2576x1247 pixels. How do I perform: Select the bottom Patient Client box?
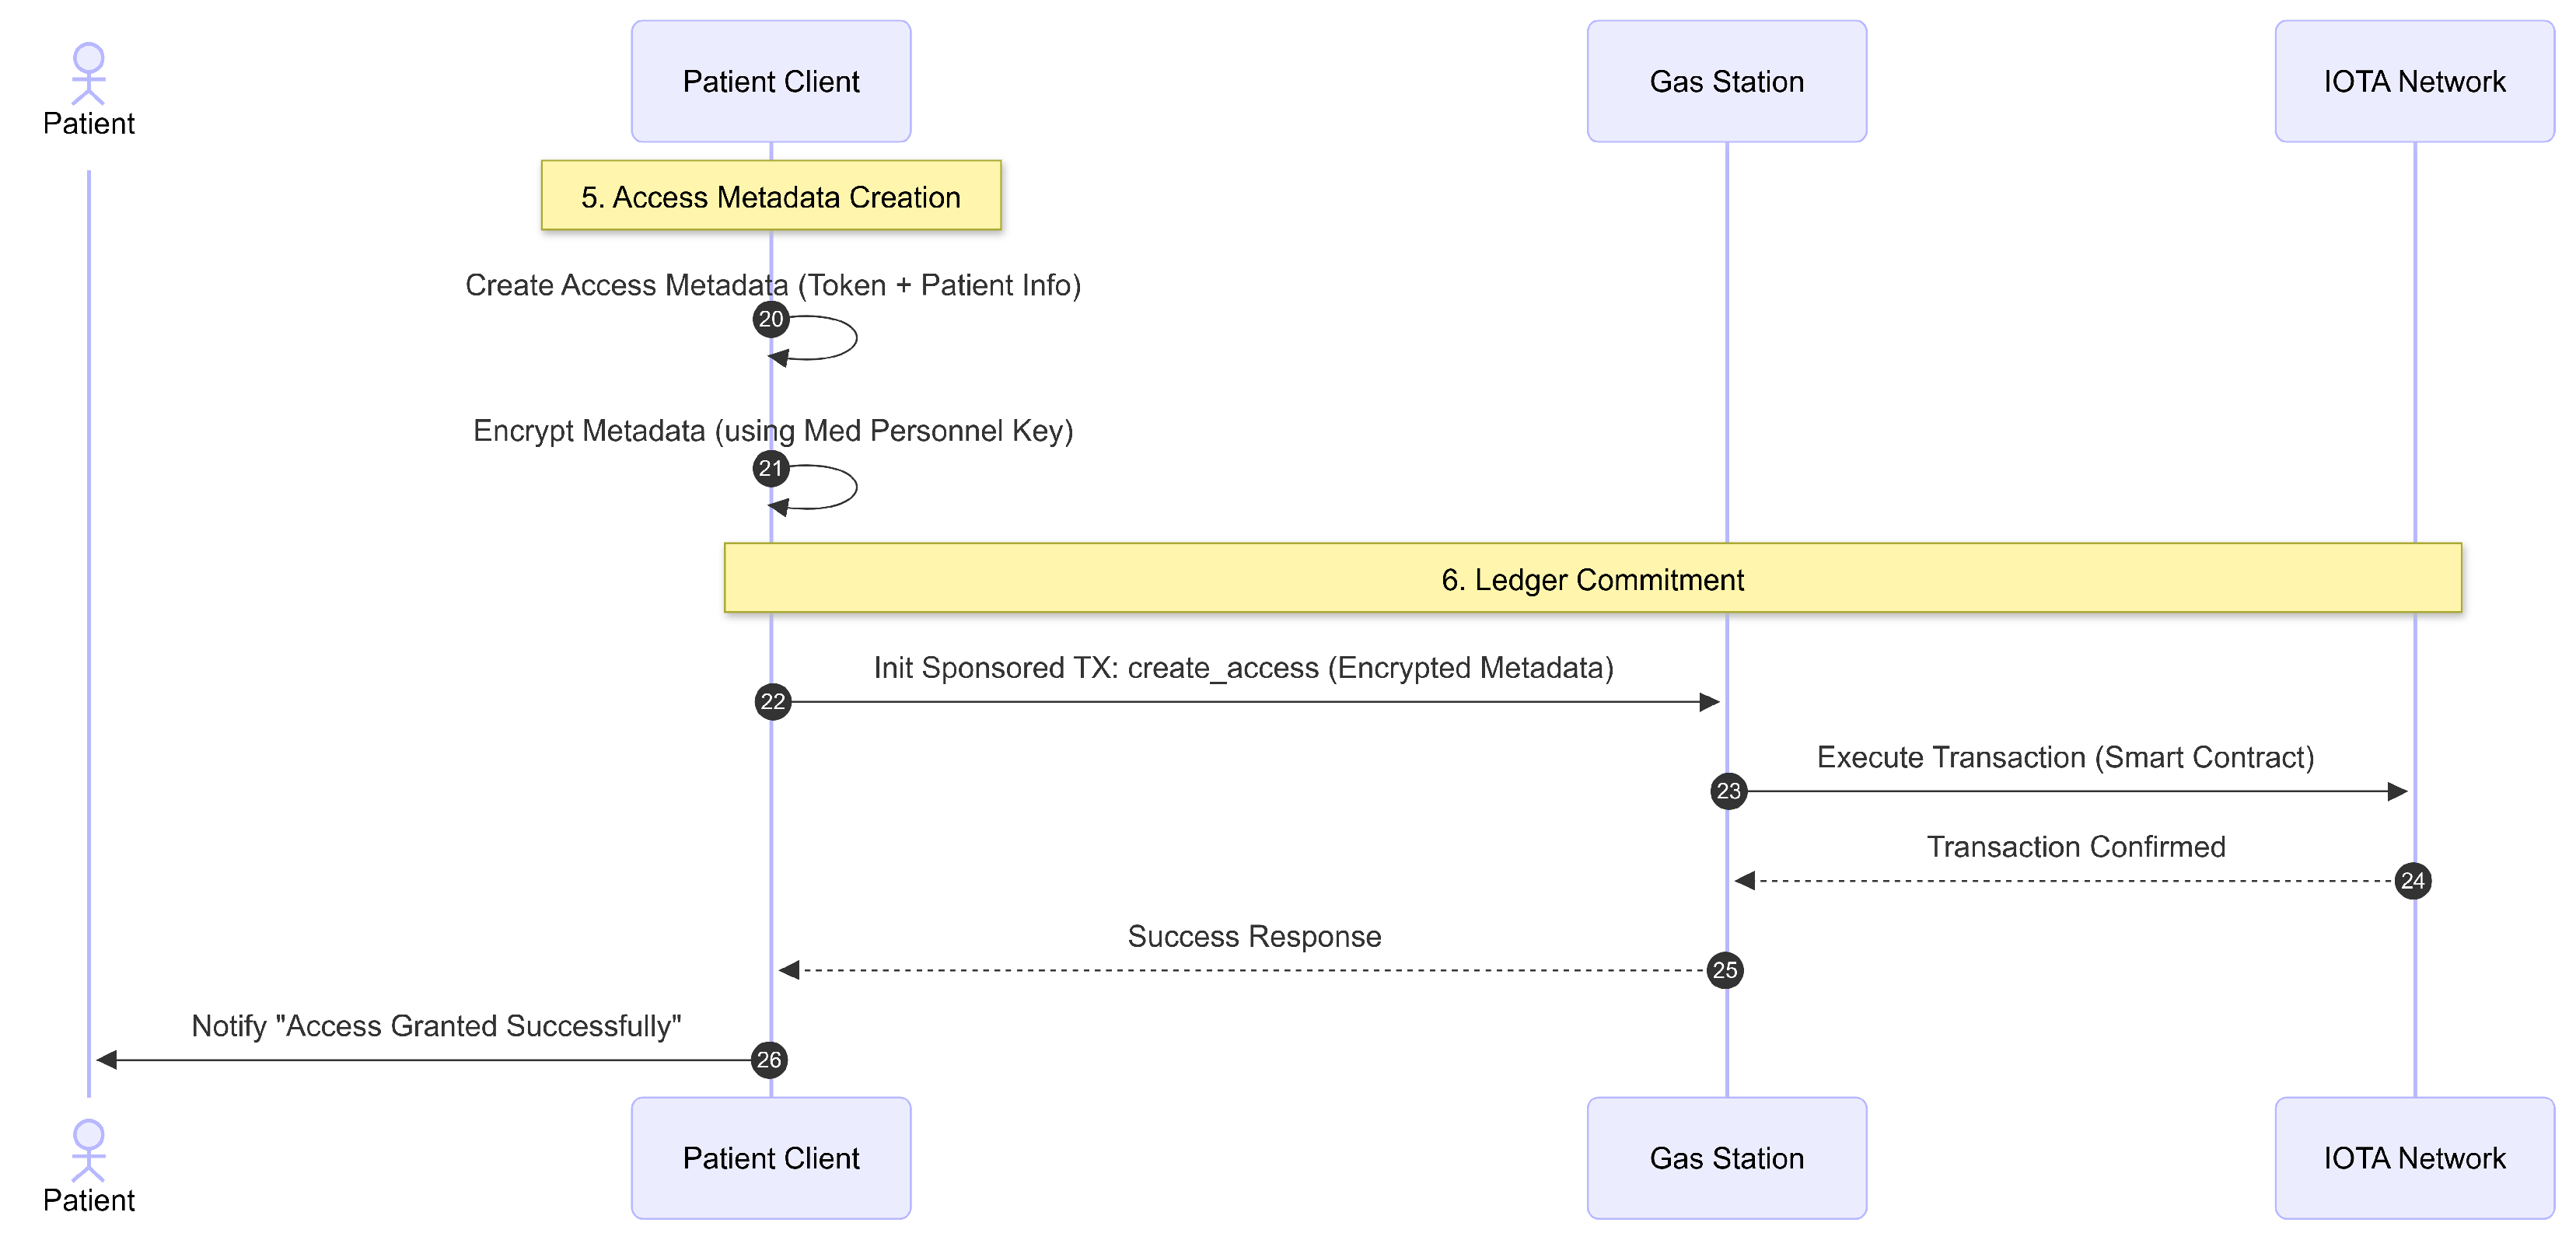(770, 1157)
